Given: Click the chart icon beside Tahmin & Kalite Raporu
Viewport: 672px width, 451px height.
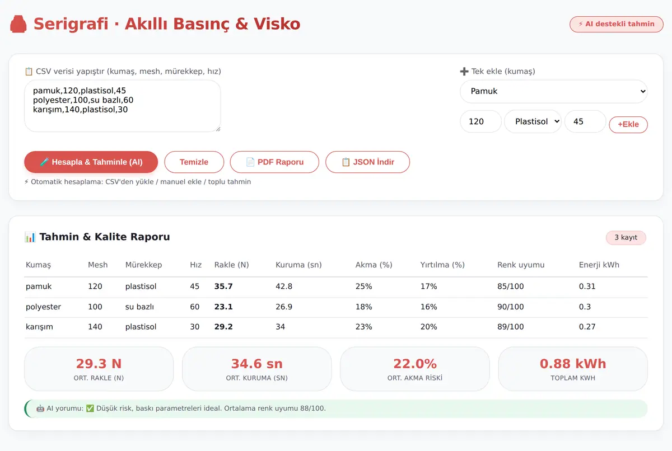Looking at the screenshot, I should point(30,237).
